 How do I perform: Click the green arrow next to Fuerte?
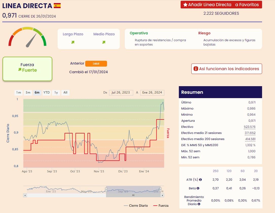20,70
